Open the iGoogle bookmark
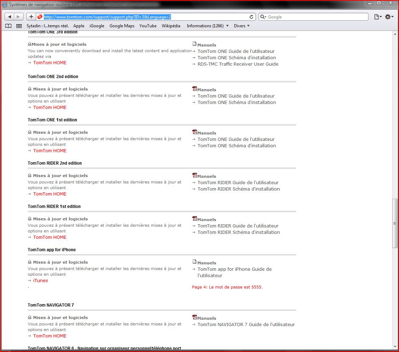 [97, 26]
